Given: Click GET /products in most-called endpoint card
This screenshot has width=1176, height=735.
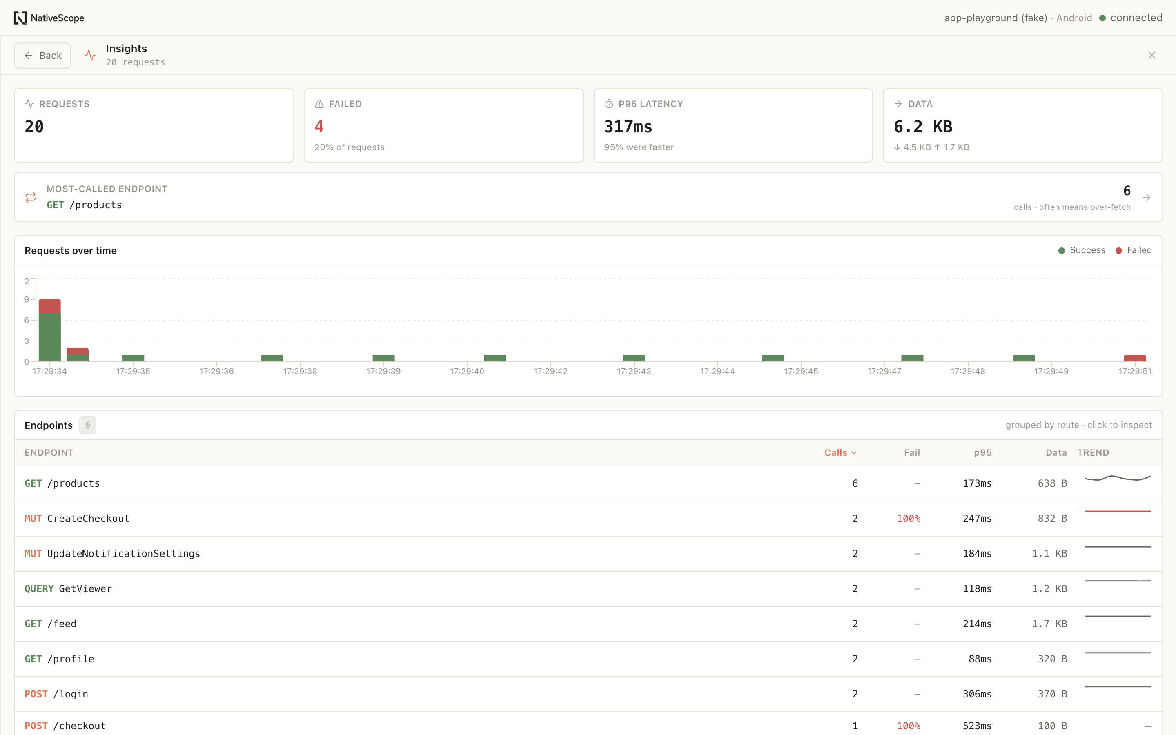Looking at the screenshot, I should pos(84,205).
